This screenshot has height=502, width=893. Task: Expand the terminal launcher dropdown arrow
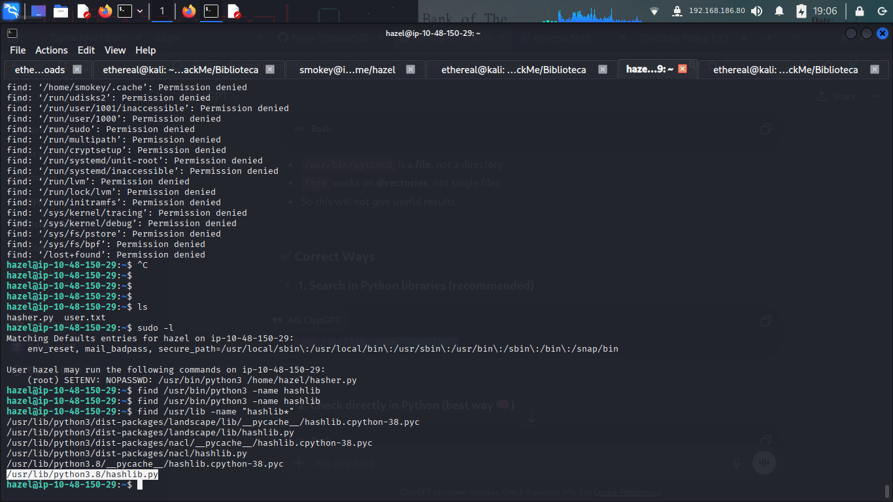tap(139, 11)
